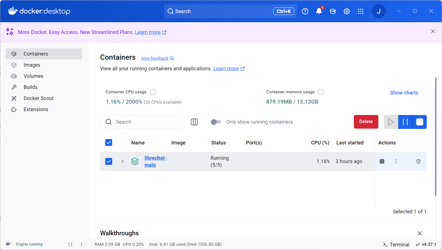Viewport: 442px width, 250px height.
Task: Open the apps grid icon
Action: [x=361, y=11]
